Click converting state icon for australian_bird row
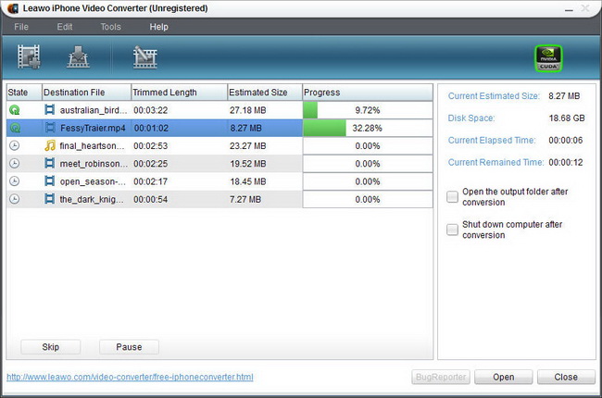602x398 pixels. tap(14, 110)
